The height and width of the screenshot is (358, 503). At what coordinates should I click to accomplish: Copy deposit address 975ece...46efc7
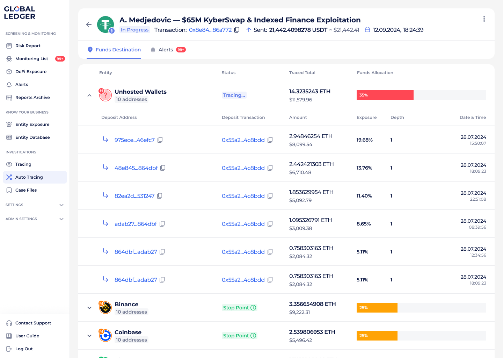(x=160, y=139)
